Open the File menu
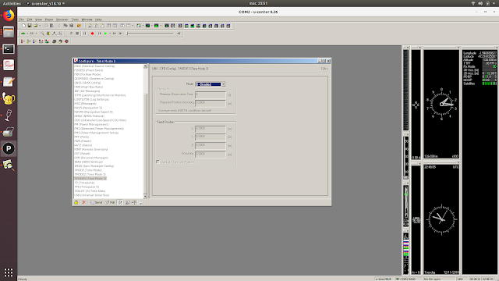 [21, 20]
